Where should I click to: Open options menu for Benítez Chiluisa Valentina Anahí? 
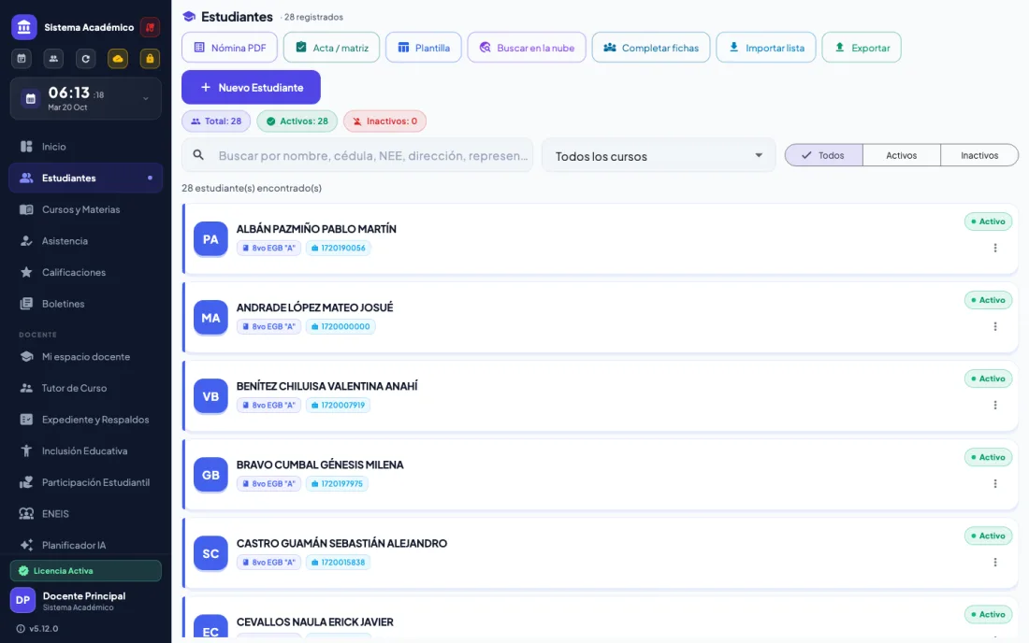[995, 405]
